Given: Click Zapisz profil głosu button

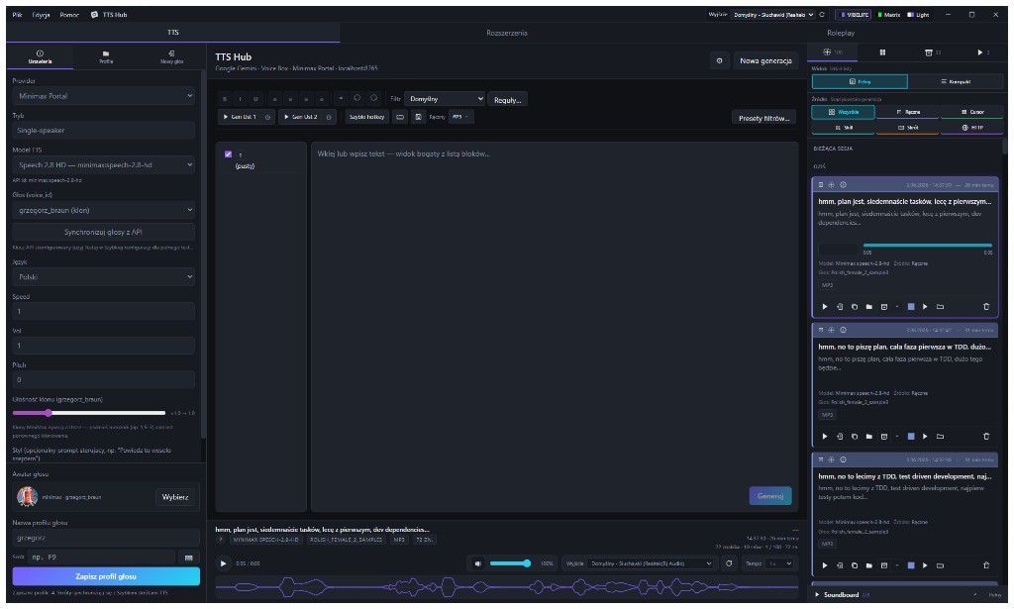Looking at the screenshot, I should [x=106, y=576].
